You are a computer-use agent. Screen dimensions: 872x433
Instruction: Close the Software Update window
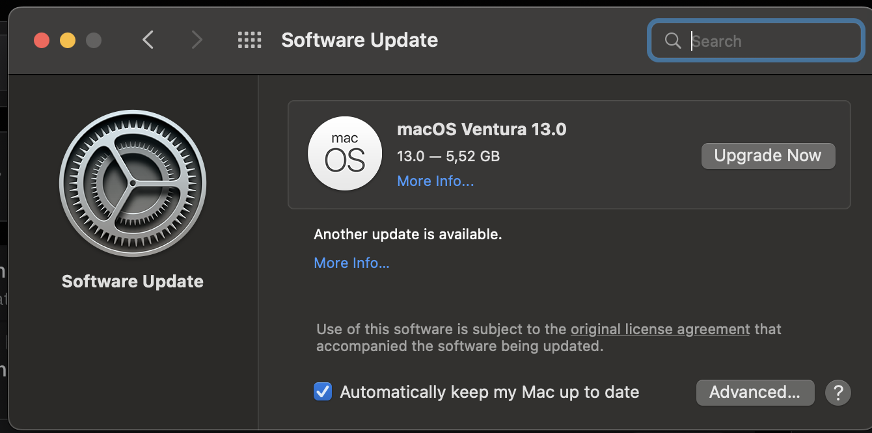coord(42,40)
